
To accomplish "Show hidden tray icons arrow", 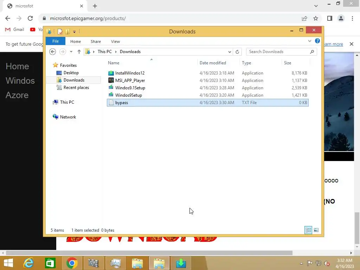I will [301, 263].
